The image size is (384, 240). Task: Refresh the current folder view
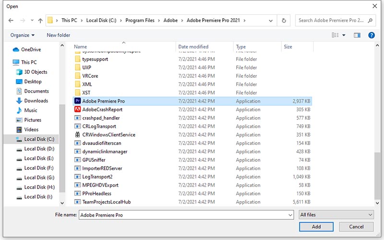tap(284, 21)
